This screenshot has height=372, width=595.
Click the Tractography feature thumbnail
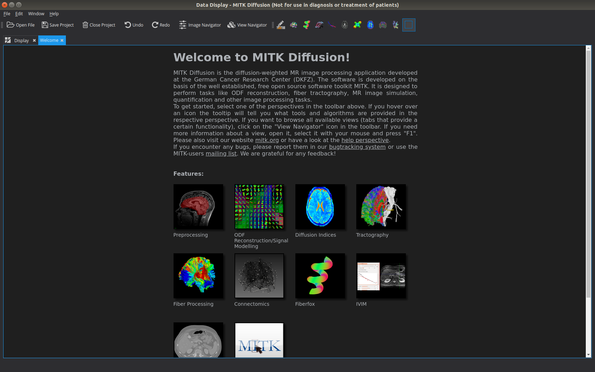pyautogui.click(x=381, y=207)
